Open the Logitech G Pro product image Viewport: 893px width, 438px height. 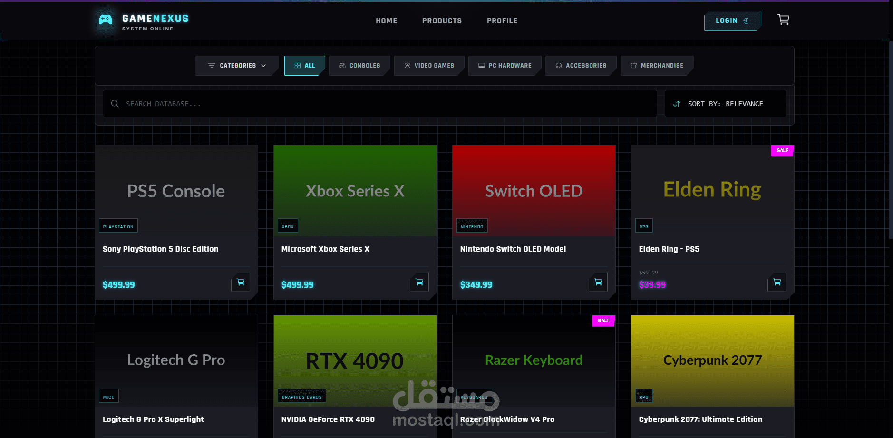tap(176, 360)
